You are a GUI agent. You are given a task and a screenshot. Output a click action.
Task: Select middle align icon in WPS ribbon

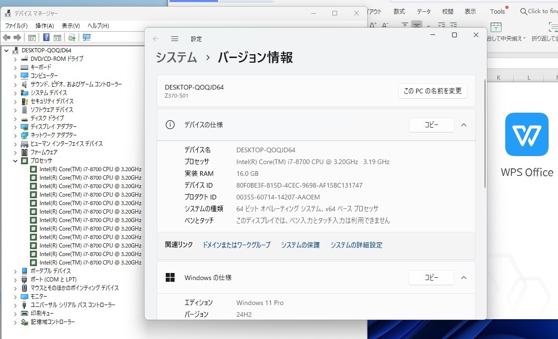point(416,25)
